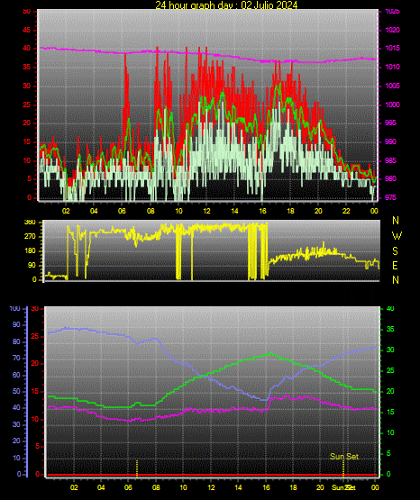420x500 pixels.
Task: Click the 16 hour label under temperature chart
Action: click(x=266, y=487)
